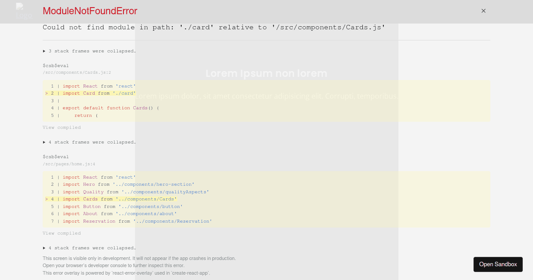The height and width of the screenshot is (280, 533).
Task: Open Sandbox using the dark button
Action: point(498,264)
